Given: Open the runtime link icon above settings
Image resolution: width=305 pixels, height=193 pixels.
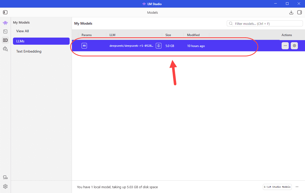Looking at the screenshot, I should (5, 178).
